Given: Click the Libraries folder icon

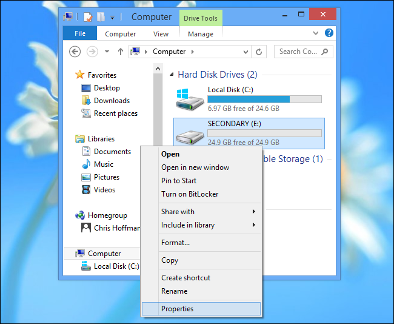Looking at the screenshot, I should pyautogui.click(x=80, y=139).
